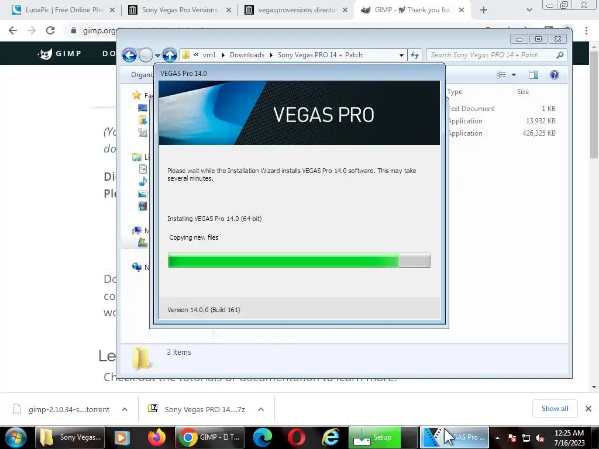Select Recent Places icon under Favorites

pos(143,133)
